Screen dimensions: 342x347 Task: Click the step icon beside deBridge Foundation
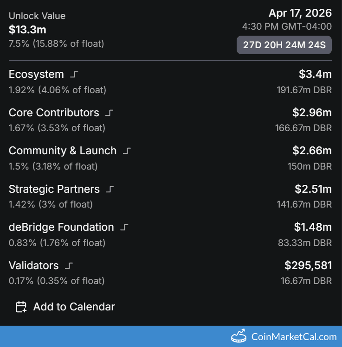pyautogui.click(x=124, y=227)
